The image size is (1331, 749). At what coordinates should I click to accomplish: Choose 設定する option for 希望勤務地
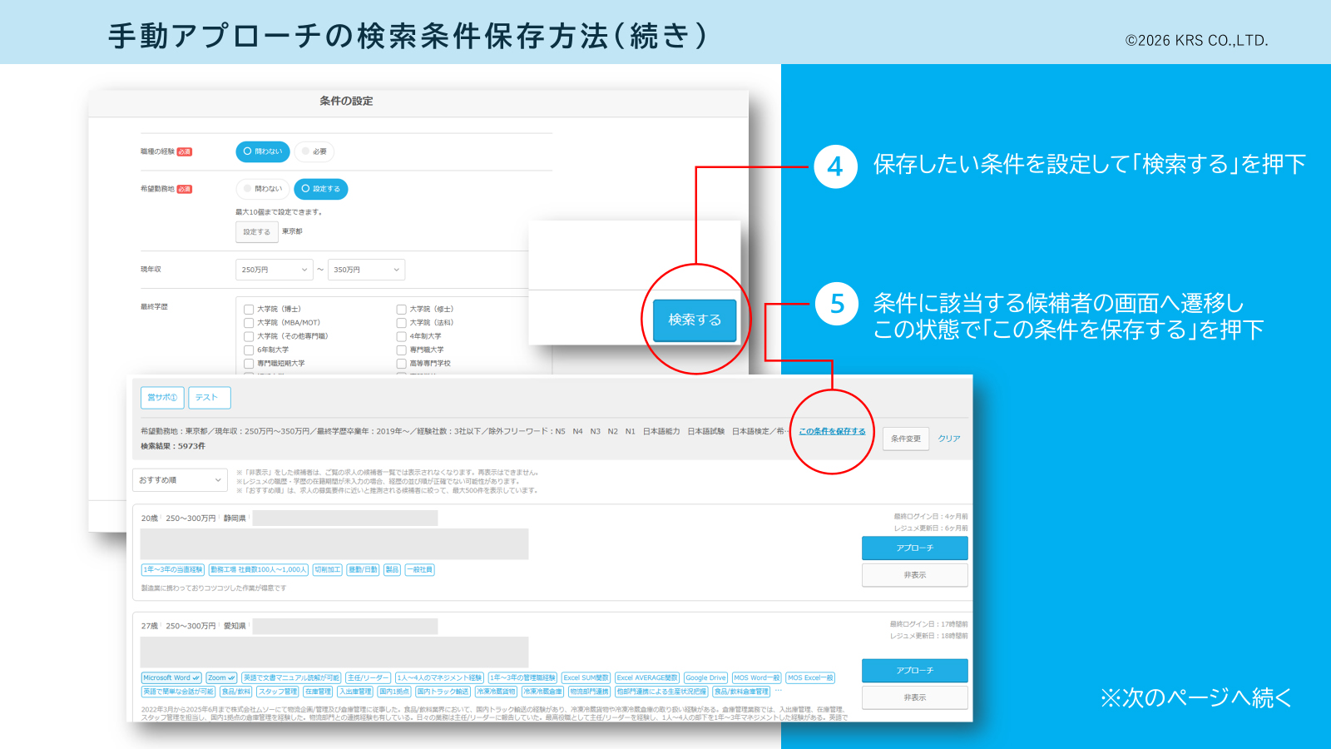pyautogui.click(x=321, y=189)
